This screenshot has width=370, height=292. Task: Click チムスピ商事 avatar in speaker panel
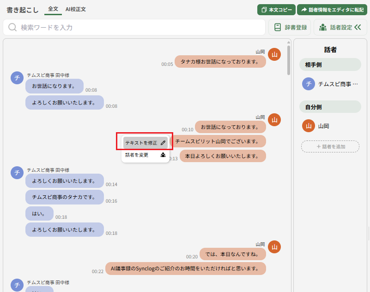tap(308, 84)
